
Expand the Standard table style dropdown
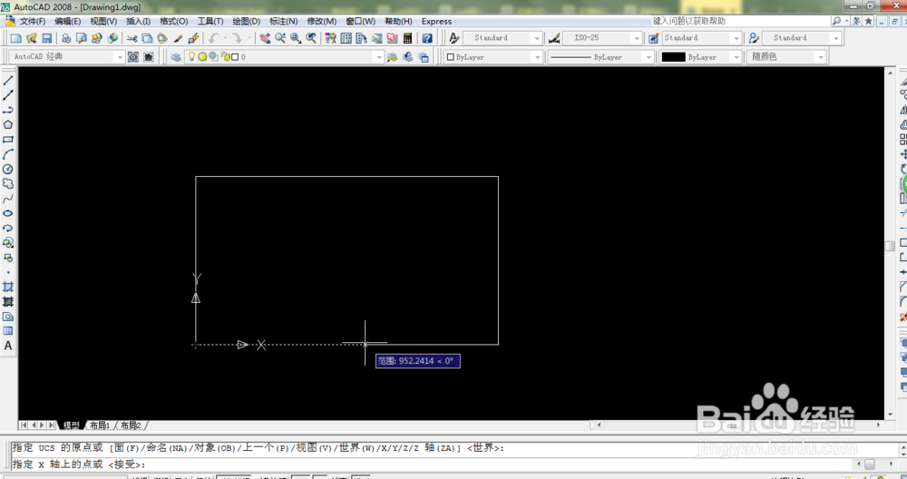point(736,38)
